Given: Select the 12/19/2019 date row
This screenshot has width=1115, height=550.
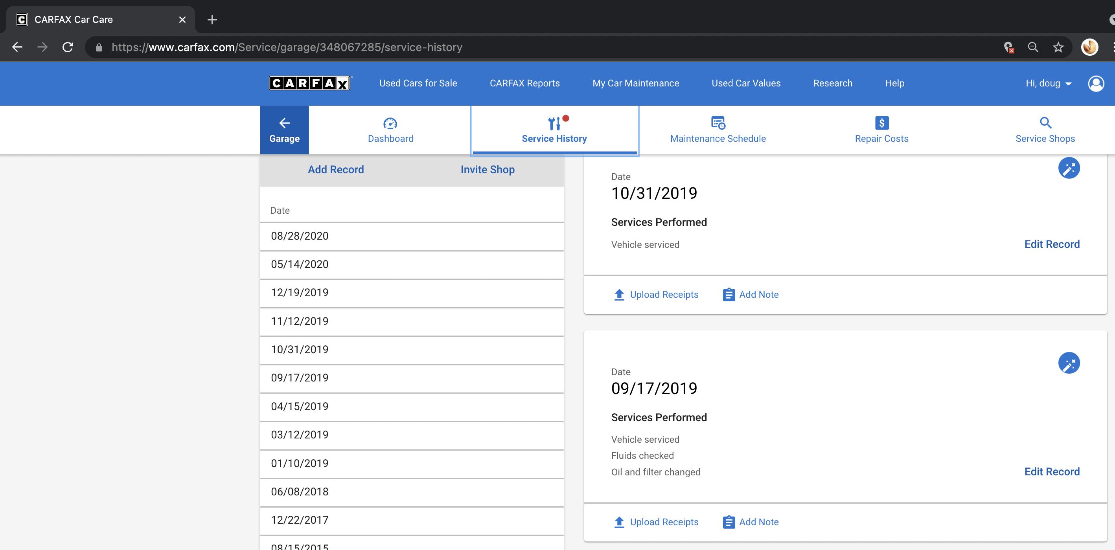Looking at the screenshot, I should [412, 293].
